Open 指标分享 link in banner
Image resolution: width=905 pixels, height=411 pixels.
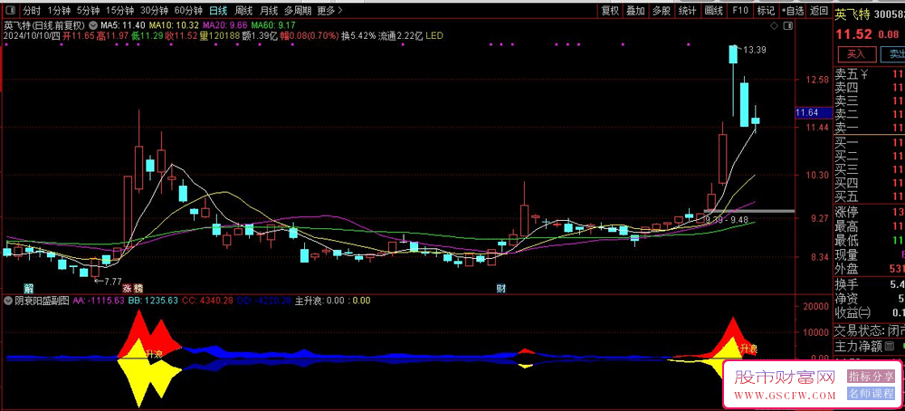(x=870, y=377)
